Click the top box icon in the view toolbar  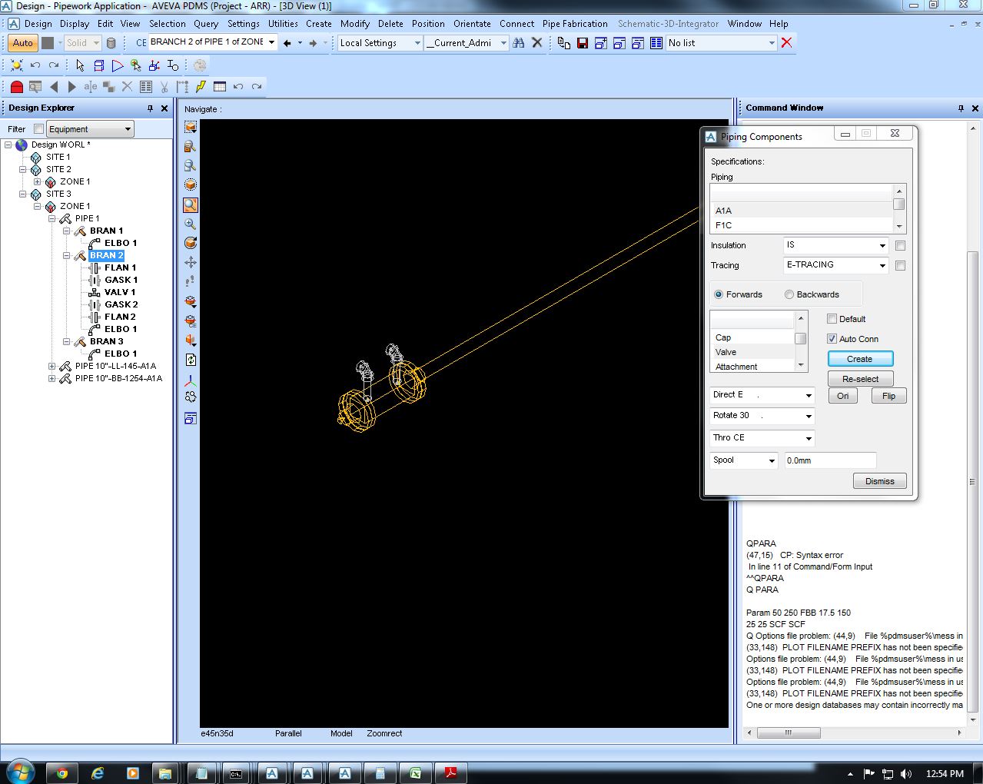pos(191,127)
